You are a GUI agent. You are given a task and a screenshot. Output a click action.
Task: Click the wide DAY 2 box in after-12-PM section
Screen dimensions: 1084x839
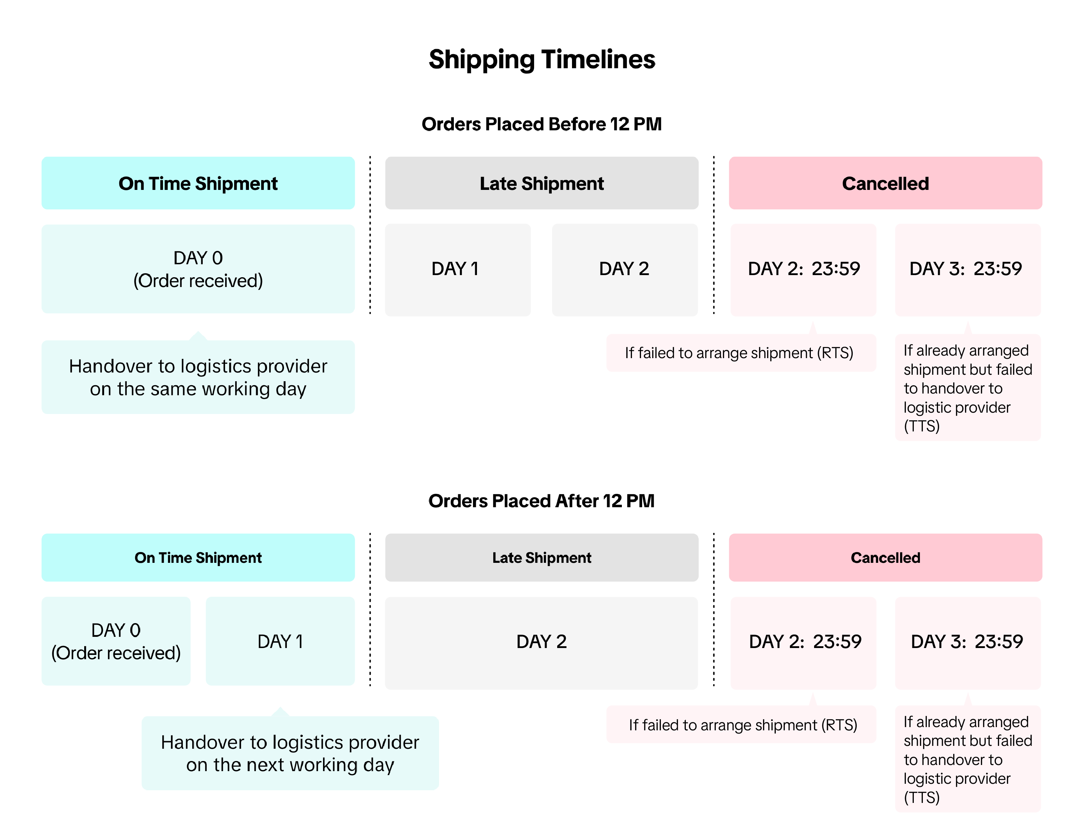pyautogui.click(x=542, y=642)
